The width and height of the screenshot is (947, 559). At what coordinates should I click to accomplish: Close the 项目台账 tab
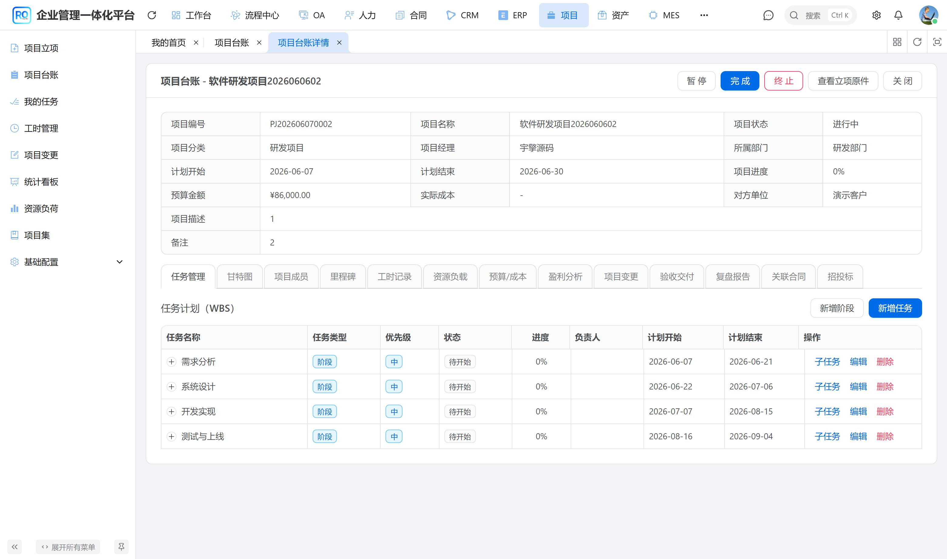259,43
